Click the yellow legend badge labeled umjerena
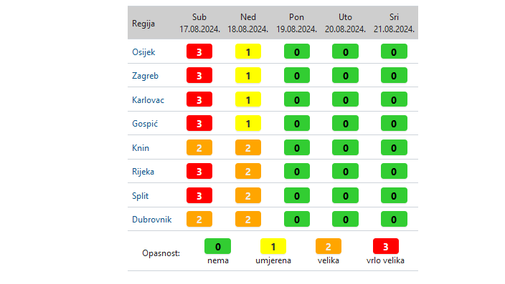 click(273, 246)
